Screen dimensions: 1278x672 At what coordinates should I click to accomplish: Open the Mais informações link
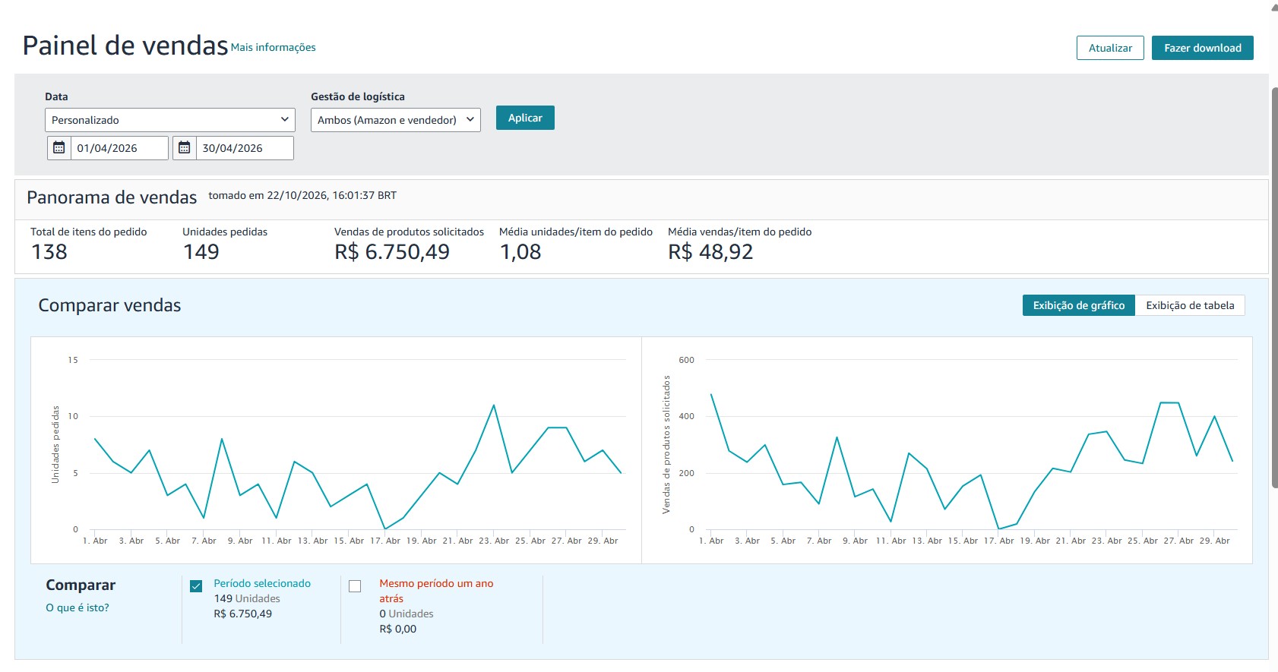(x=274, y=47)
